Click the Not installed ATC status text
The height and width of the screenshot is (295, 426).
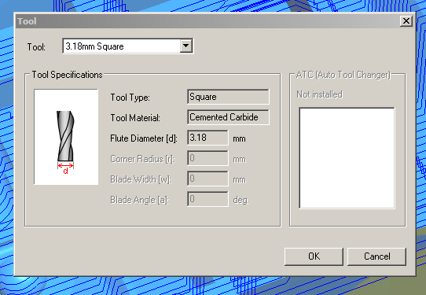tap(319, 94)
